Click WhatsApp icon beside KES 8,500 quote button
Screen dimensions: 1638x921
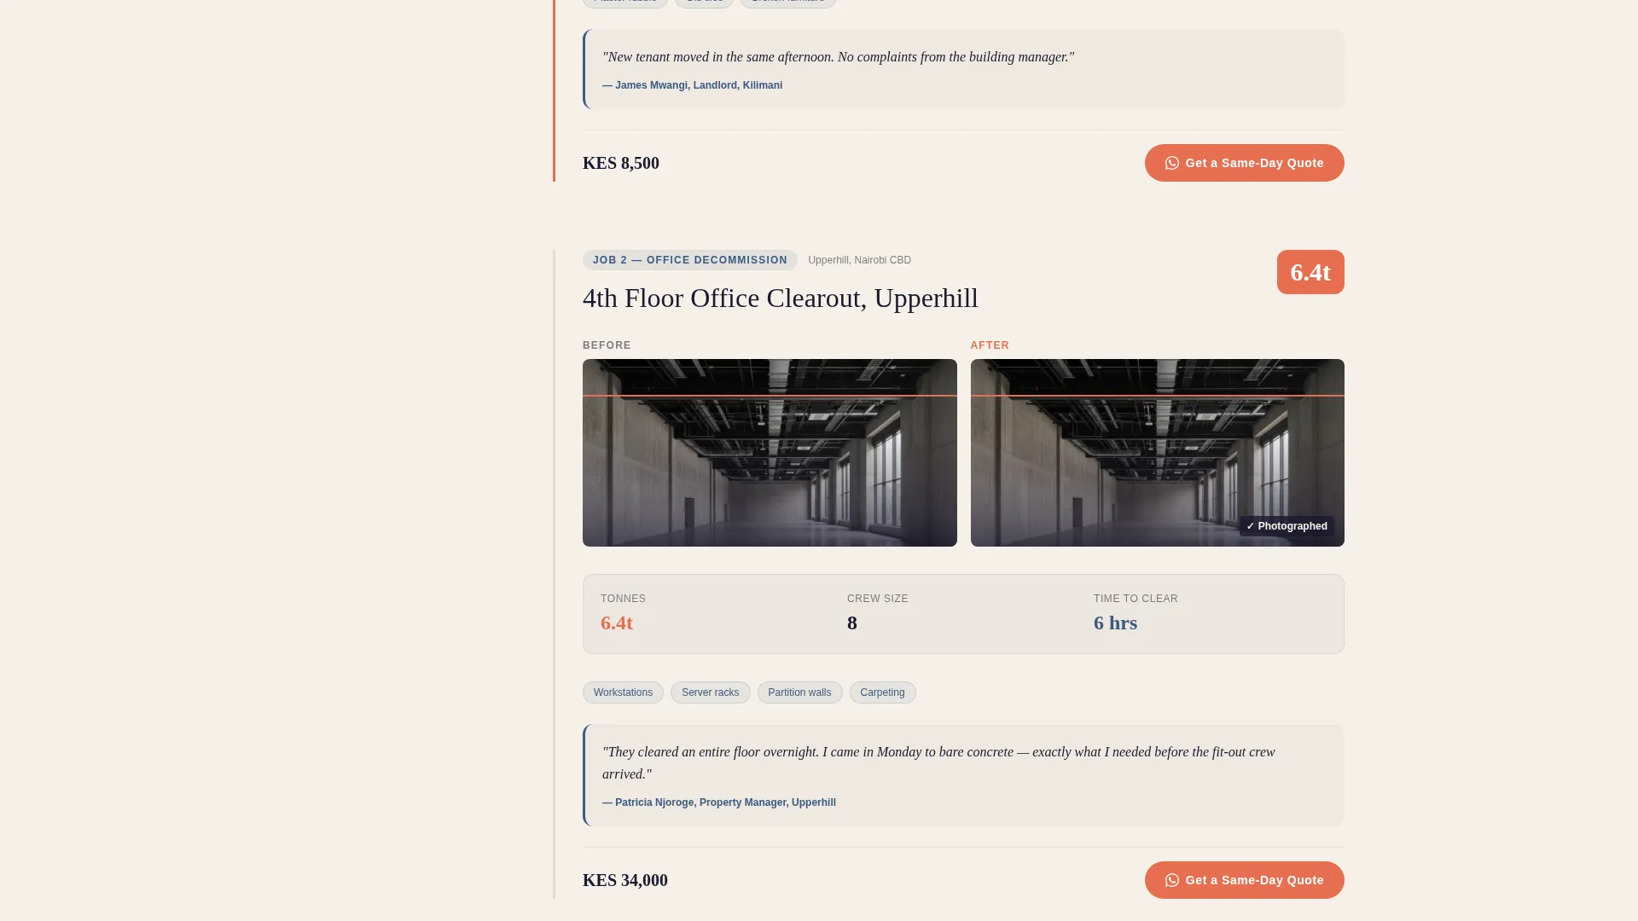tap(1172, 163)
